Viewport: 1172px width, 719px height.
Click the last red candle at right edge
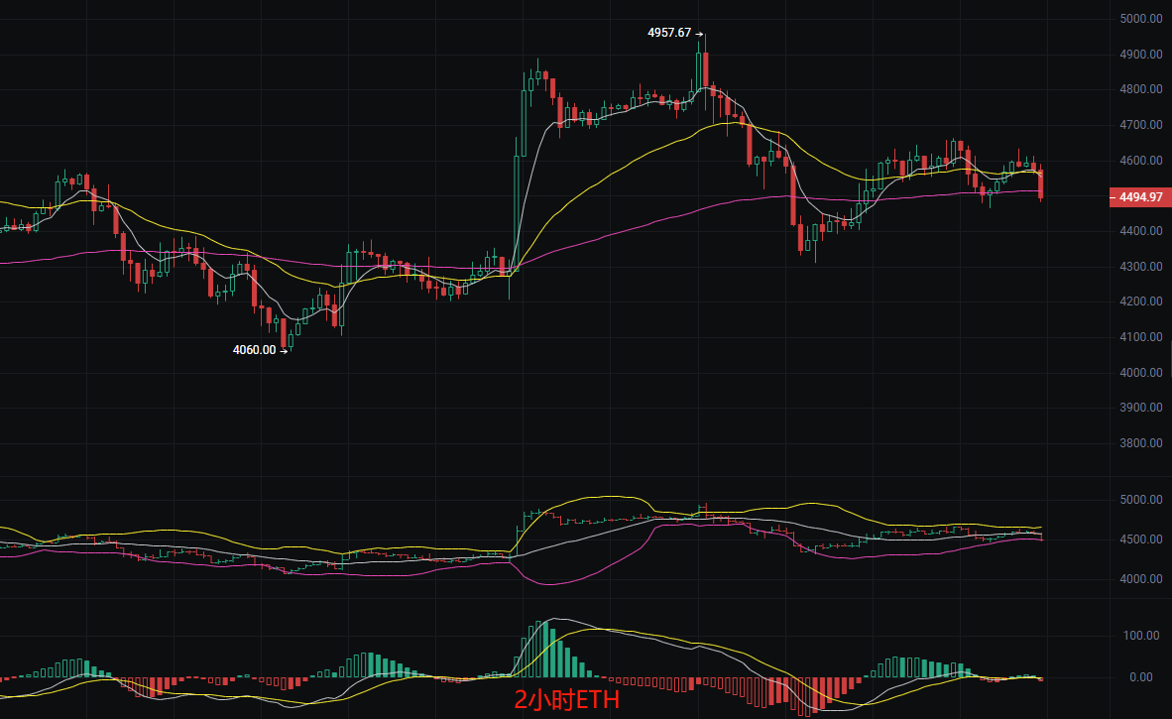1041,184
